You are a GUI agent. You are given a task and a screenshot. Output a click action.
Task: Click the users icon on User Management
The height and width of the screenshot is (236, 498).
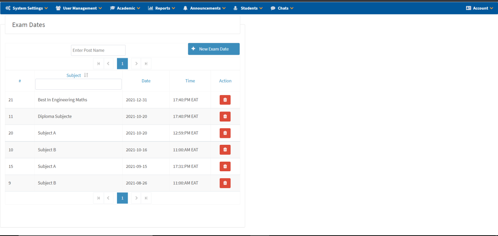tap(57, 8)
